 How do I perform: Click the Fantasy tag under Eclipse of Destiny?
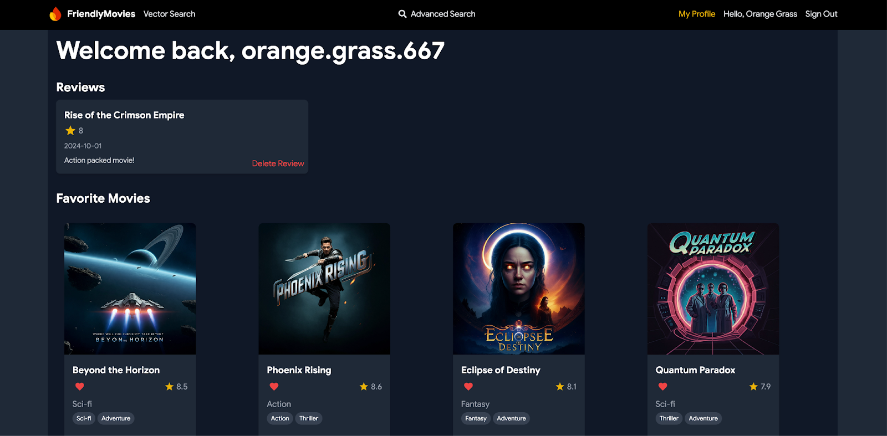click(x=476, y=418)
